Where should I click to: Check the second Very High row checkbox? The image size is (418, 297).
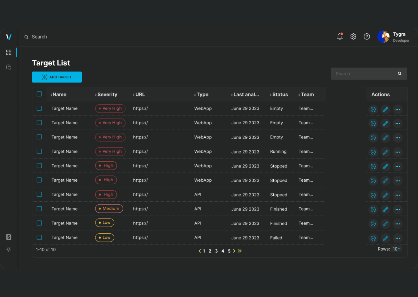(x=39, y=123)
